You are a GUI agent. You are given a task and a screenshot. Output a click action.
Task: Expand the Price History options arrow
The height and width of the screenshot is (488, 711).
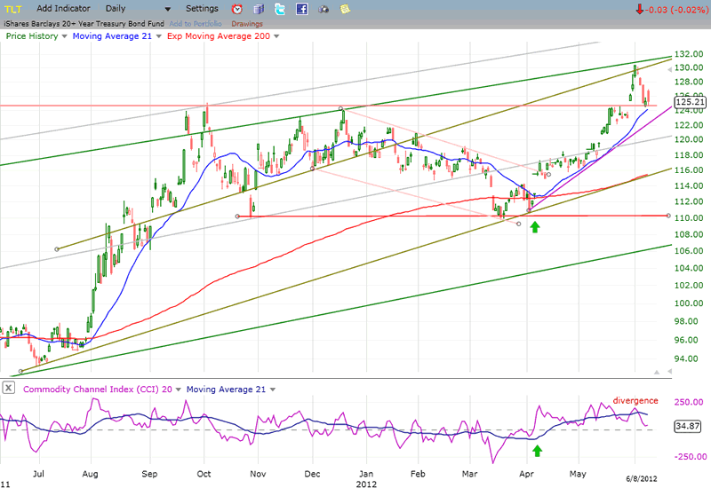(65, 36)
